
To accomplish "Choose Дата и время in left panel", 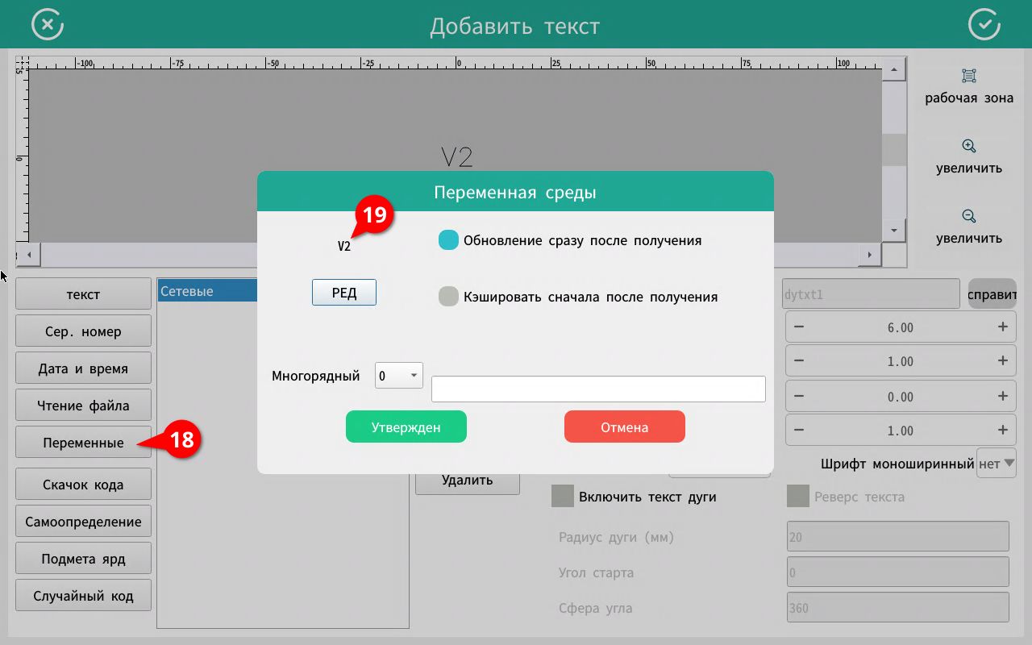I will pyautogui.click(x=83, y=368).
